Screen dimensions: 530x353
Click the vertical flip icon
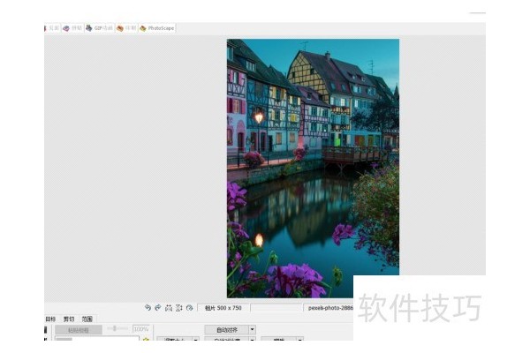click(x=178, y=308)
